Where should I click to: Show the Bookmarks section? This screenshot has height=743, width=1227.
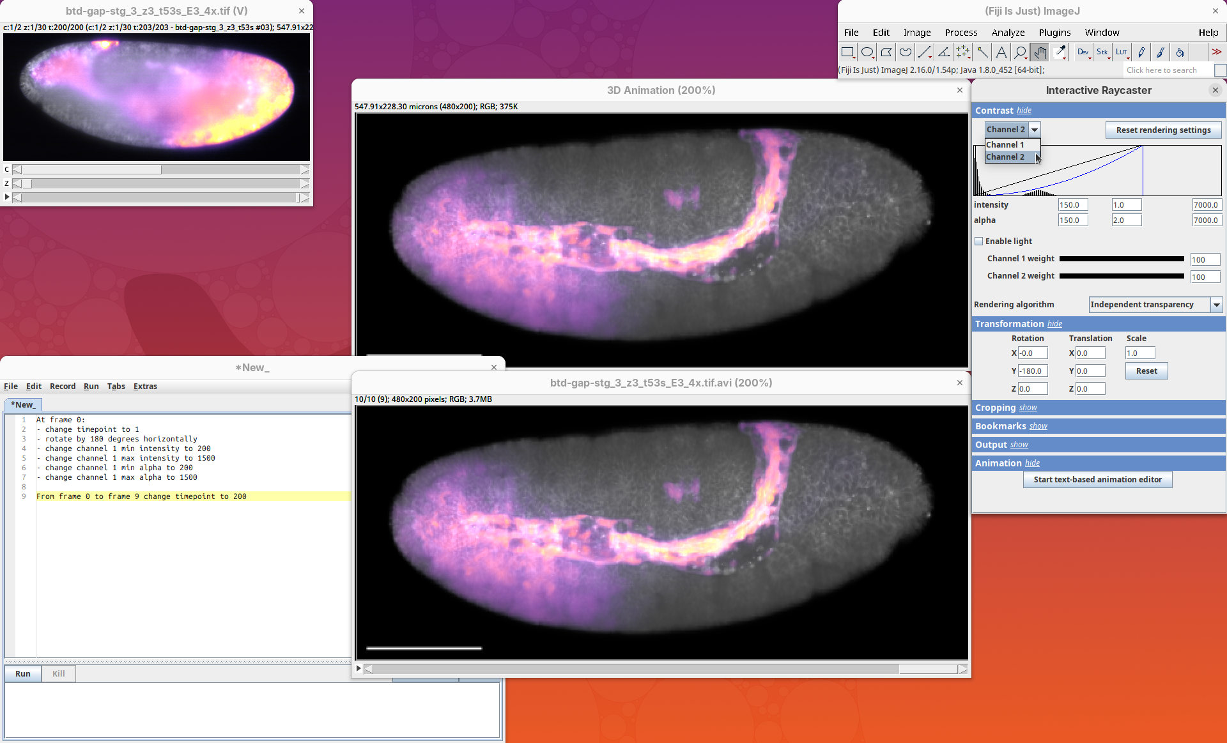tap(1038, 426)
